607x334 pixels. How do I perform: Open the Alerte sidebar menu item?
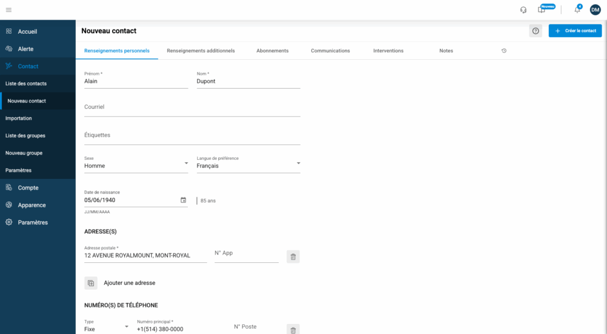pyautogui.click(x=25, y=49)
